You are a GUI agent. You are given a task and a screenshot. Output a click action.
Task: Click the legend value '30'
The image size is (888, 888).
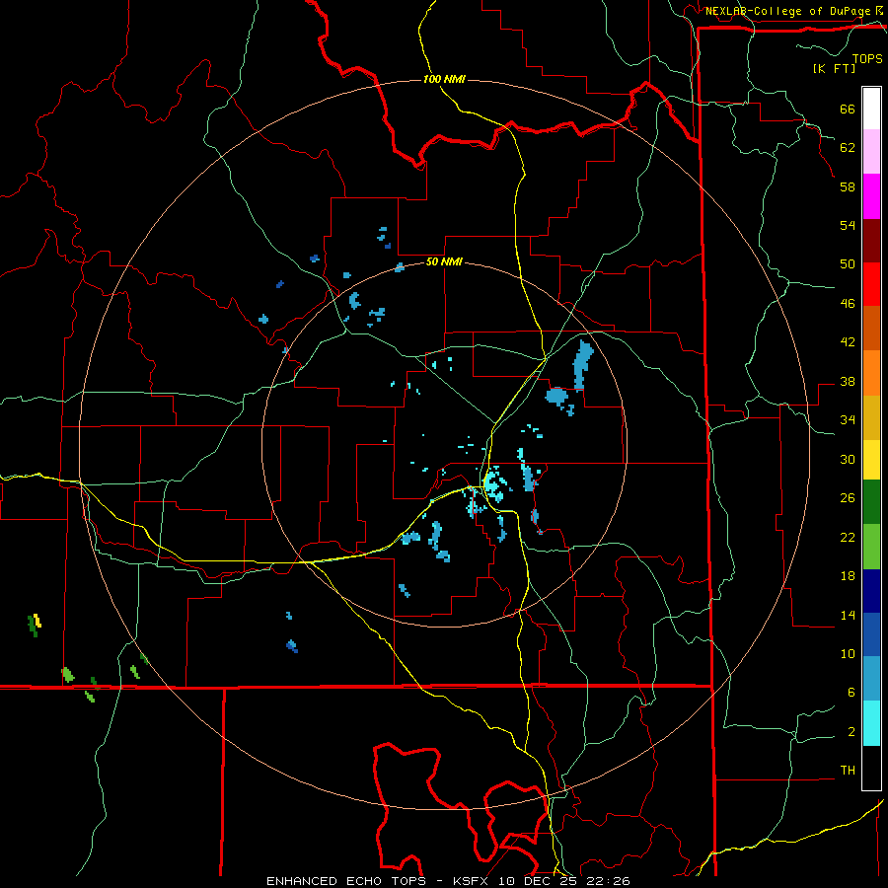(848, 459)
